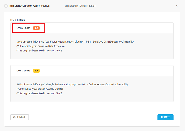Click the Sensitive Data Exposure vulnerability title line
Screen dimensions: 185x131
(75, 42)
